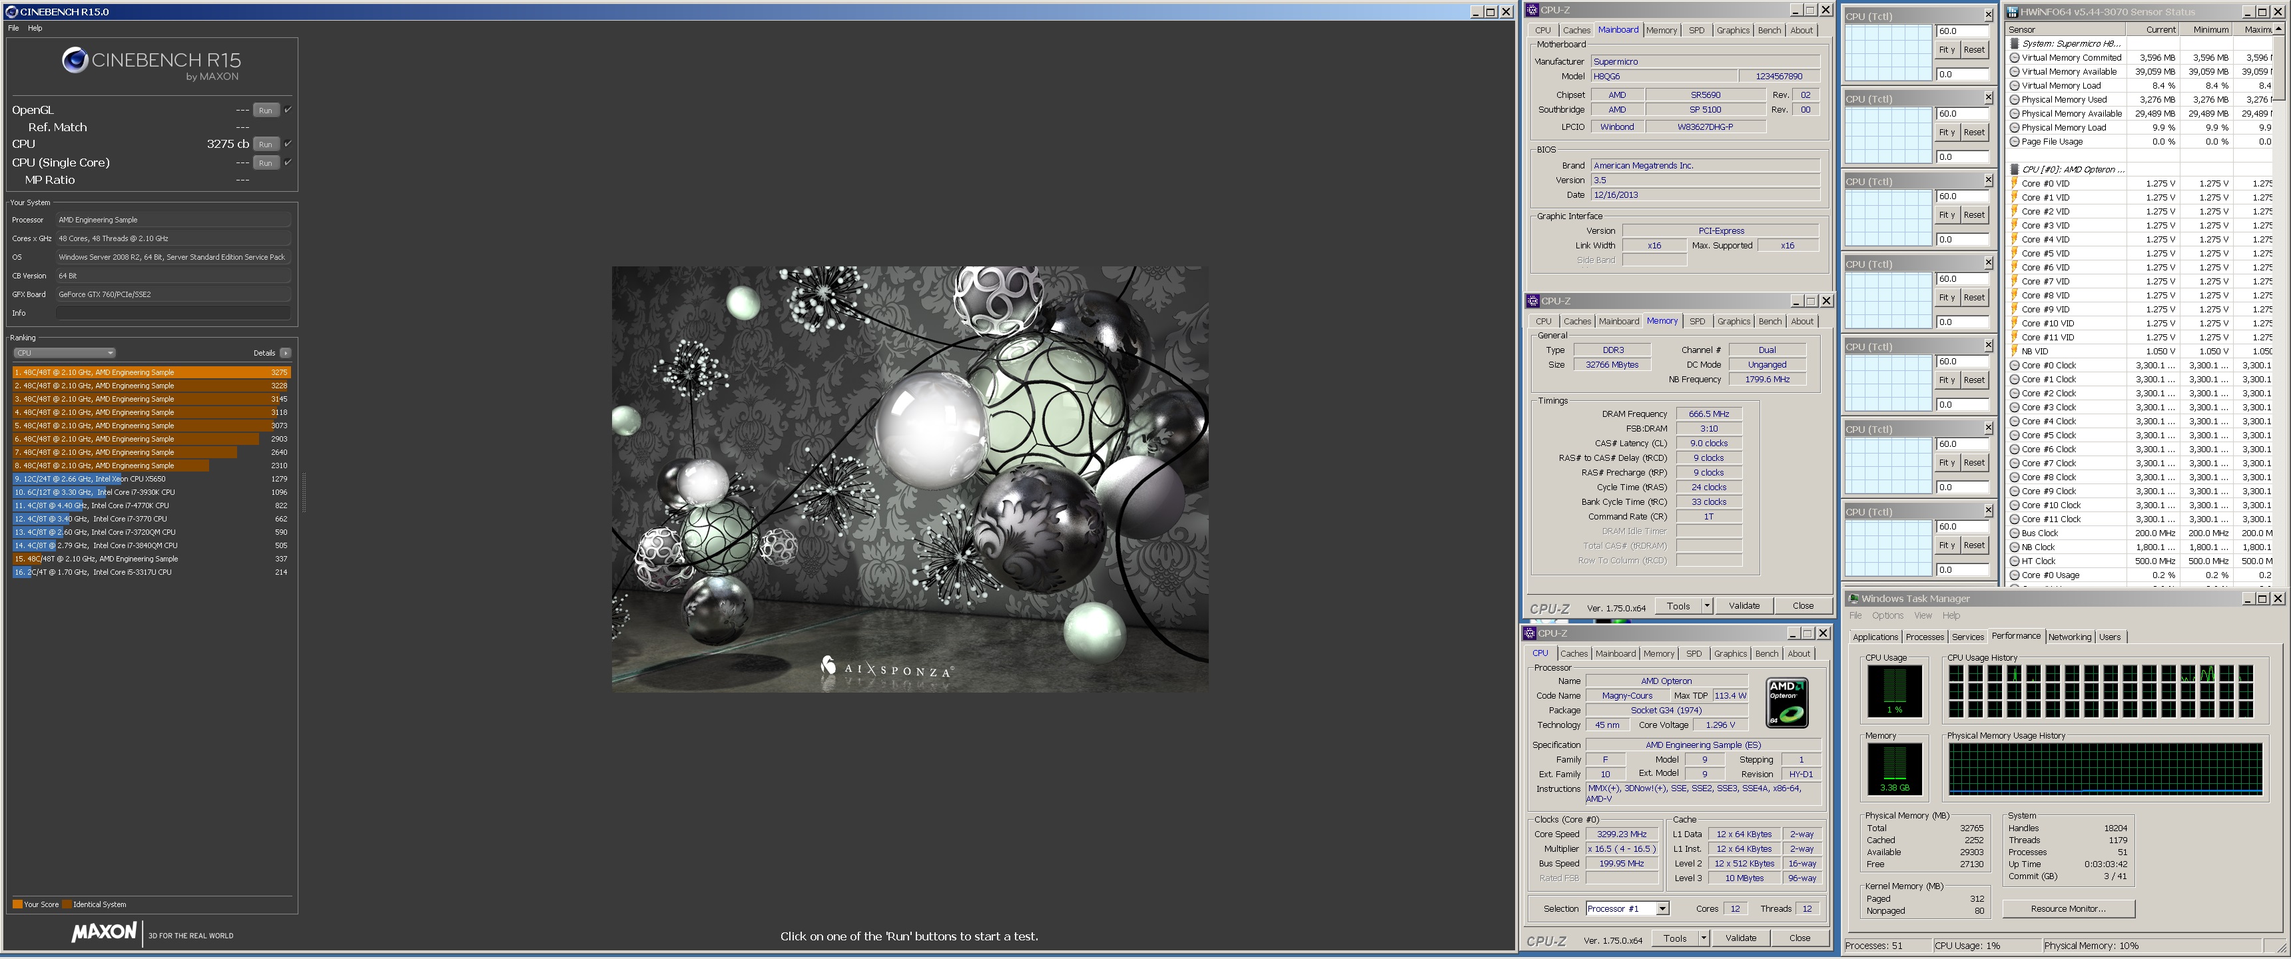Close the third CPU (Tctl) graph

[x=1989, y=180]
